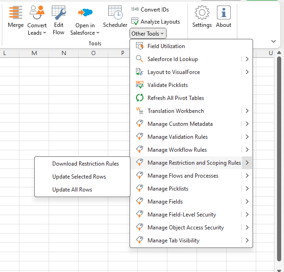Screen dimensions: 284x272
Task: Expand the Salesforce Id Lookup submenu arrow
Action: click(x=247, y=59)
